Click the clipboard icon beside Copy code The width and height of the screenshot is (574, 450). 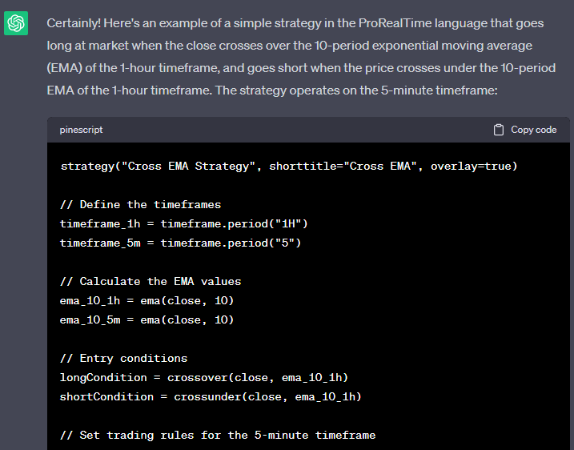[499, 130]
